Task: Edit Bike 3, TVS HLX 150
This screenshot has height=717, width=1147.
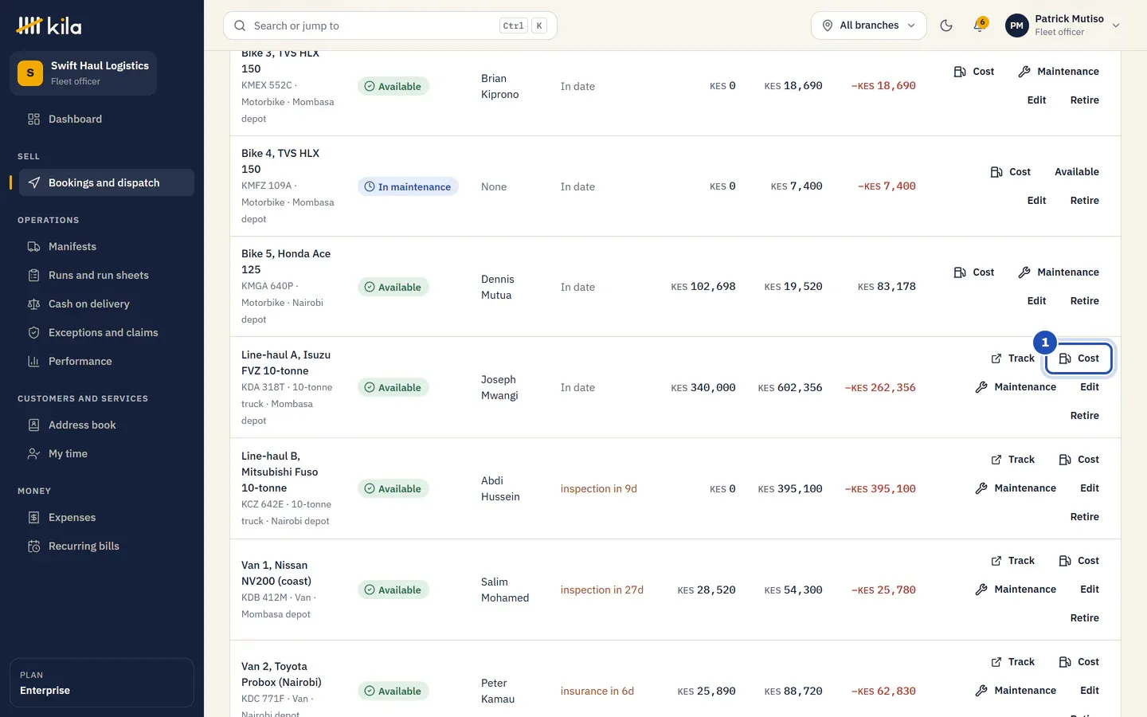Action: (x=1036, y=100)
